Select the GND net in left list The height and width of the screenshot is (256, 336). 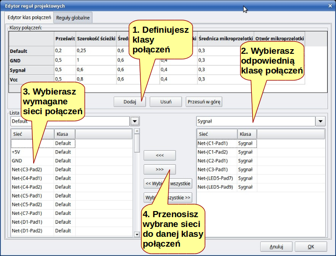coord(72,161)
